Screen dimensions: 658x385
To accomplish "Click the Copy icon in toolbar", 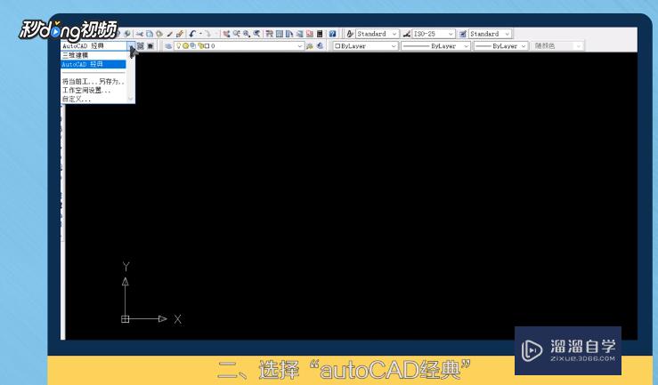I will click(150, 34).
